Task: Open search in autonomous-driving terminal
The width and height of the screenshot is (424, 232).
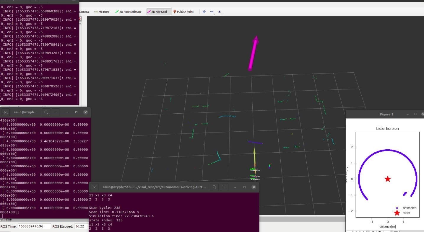Action: [214, 187]
